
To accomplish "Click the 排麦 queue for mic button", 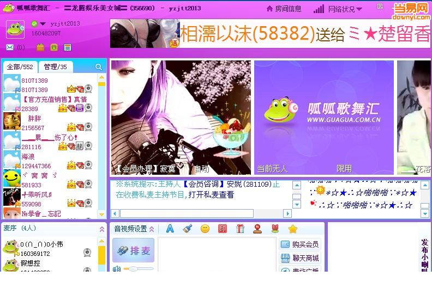I will click(x=134, y=250).
